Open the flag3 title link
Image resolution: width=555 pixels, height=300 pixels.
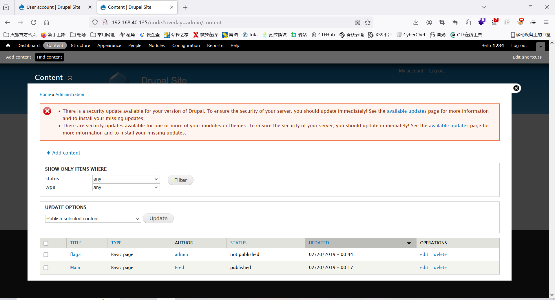(75, 254)
